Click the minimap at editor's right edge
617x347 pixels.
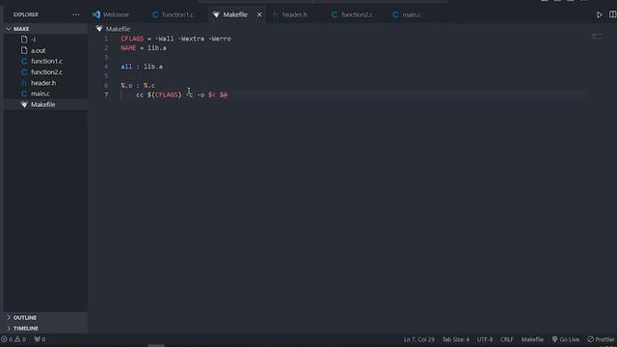click(x=596, y=37)
